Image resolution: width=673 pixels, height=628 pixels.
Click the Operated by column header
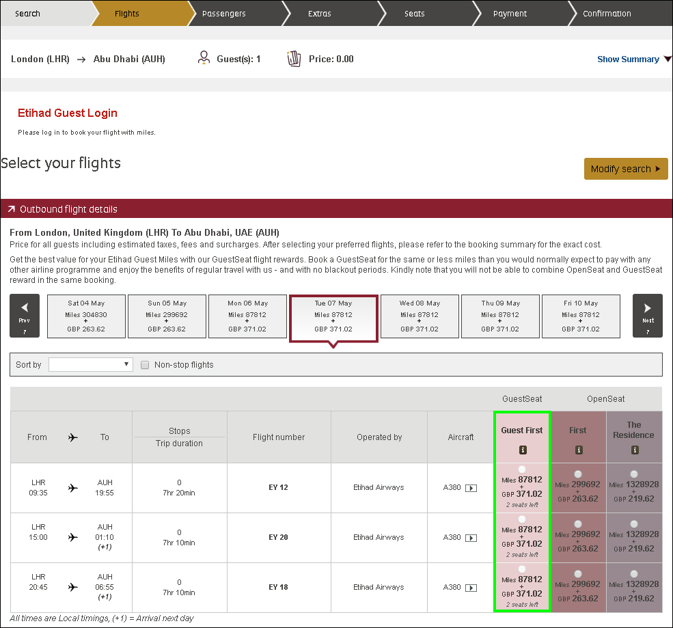(379, 437)
